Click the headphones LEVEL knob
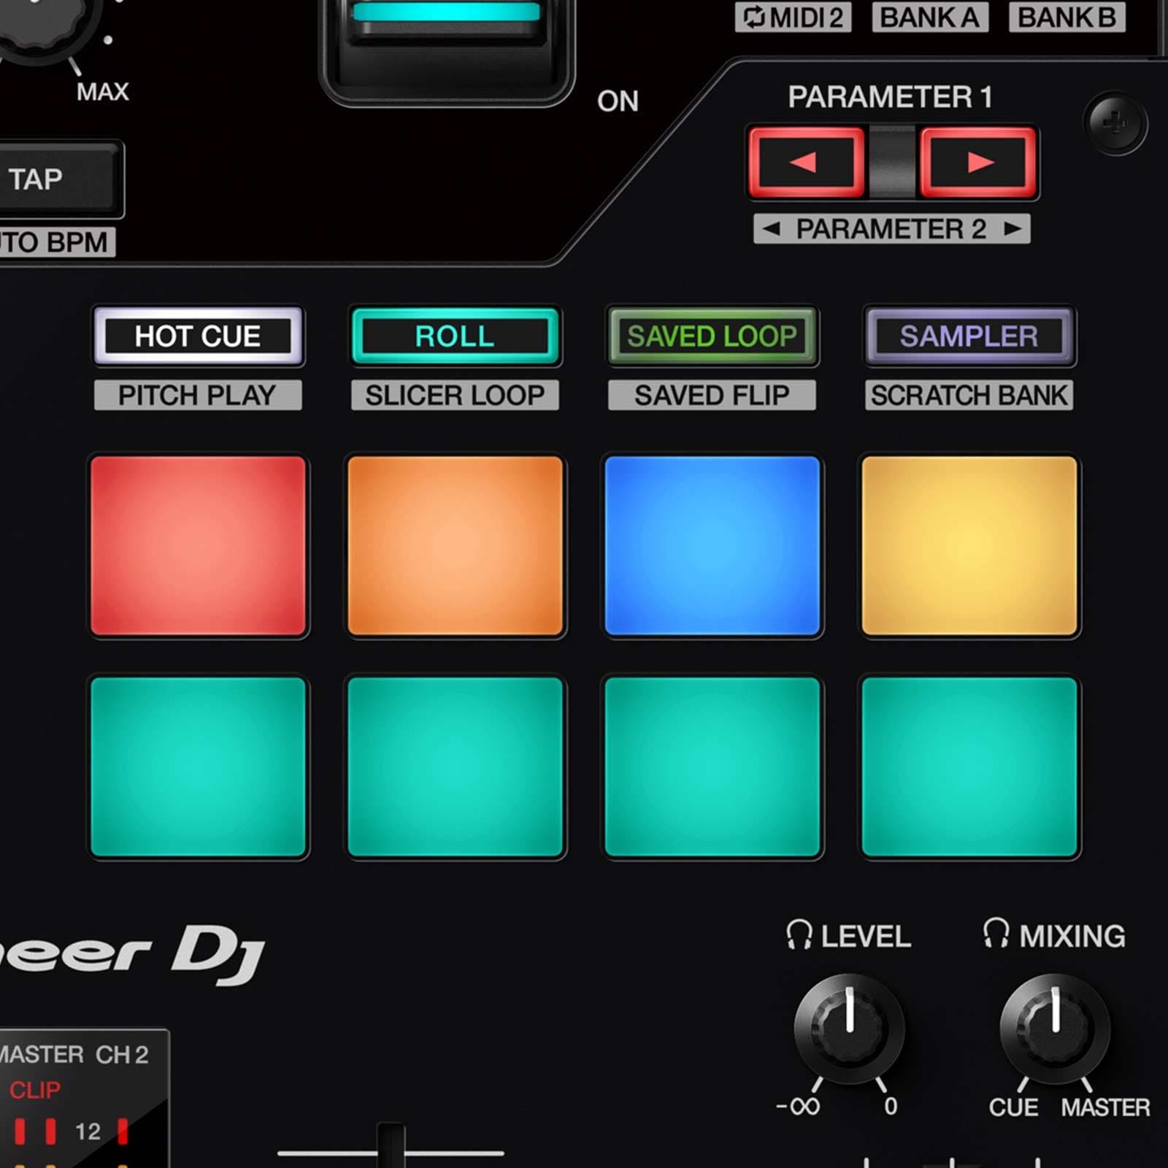The image size is (1168, 1168). coord(849,1028)
